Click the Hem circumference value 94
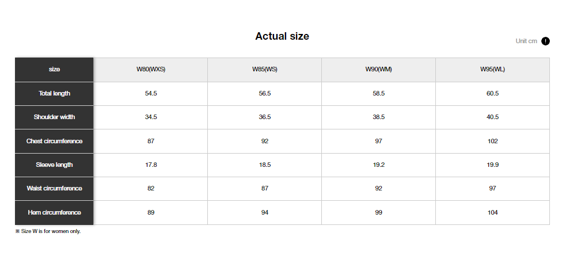562x271 pixels. (x=264, y=212)
